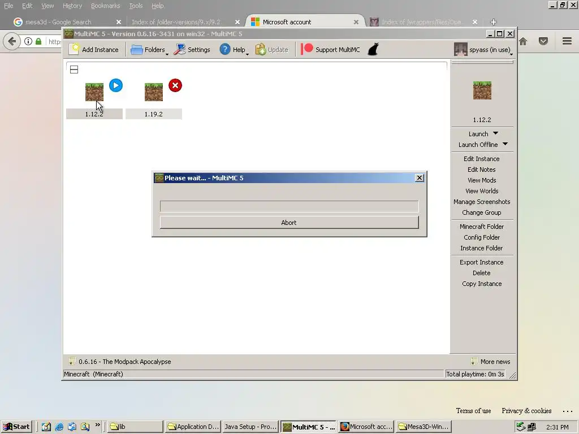Open the Minecraft Folder
The width and height of the screenshot is (579, 434).
pyautogui.click(x=482, y=227)
